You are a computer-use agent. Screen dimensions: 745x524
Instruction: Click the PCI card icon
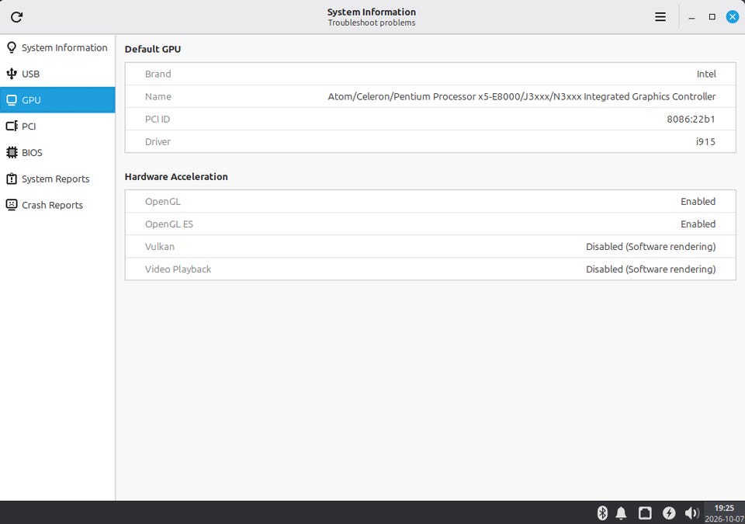pos(12,126)
